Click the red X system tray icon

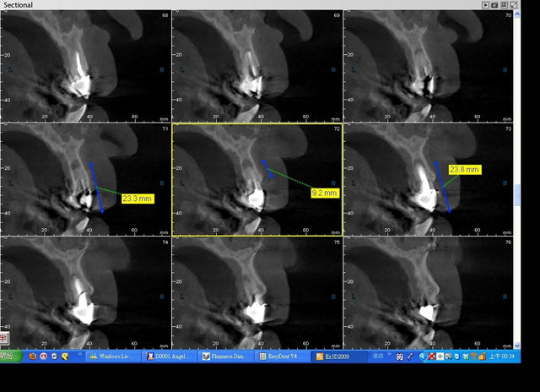tap(431, 357)
